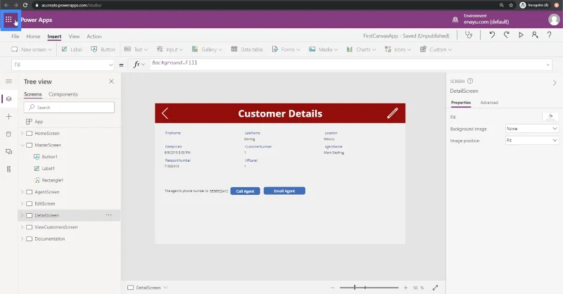Select Button1 in the tree
The width and height of the screenshot is (563, 294).
[49, 157]
